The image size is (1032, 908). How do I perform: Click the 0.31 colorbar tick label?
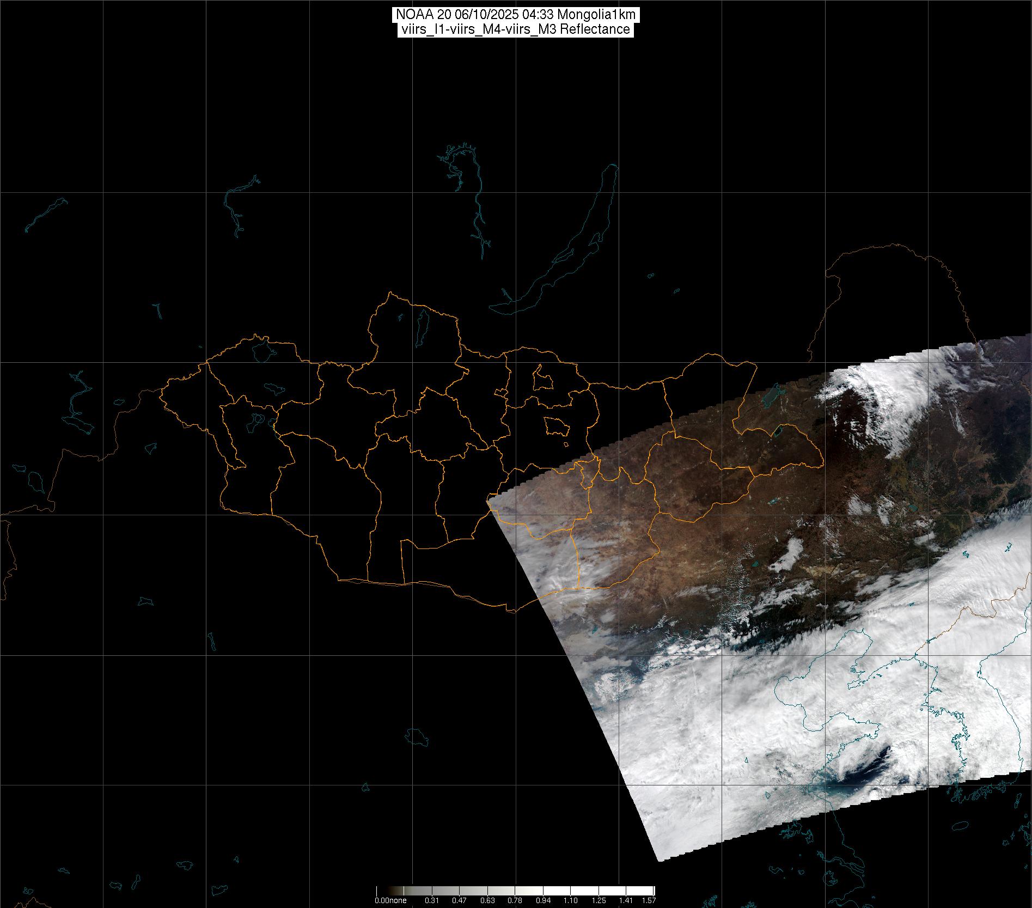point(432,900)
